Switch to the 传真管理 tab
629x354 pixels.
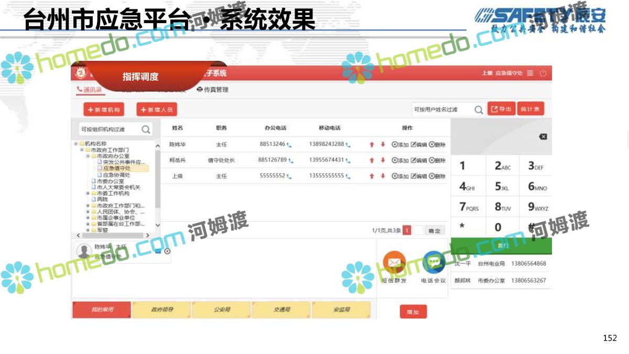pos(213,90)
